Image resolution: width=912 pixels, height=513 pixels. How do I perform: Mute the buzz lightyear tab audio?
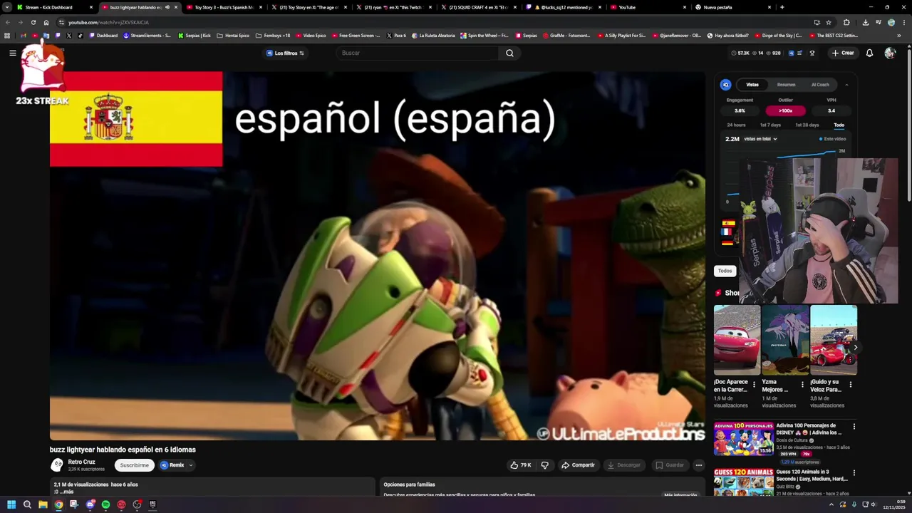(167, 7)
